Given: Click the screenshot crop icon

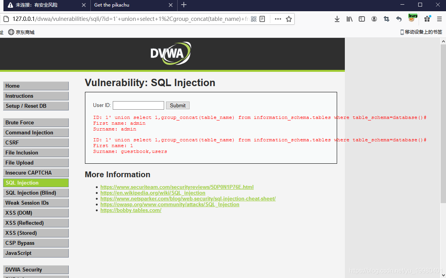Looking at the screenshot, I should [x=386, y=19].
